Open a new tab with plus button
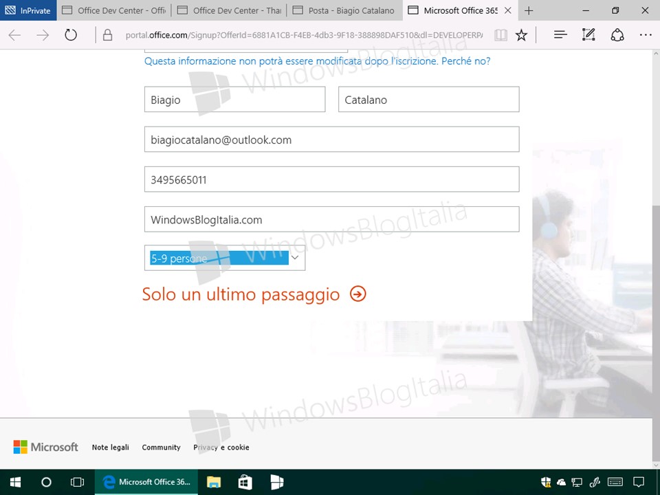 [x=529, y=10]
